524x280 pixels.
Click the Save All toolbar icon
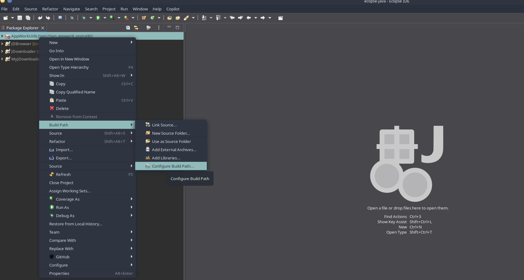(28, 18)
